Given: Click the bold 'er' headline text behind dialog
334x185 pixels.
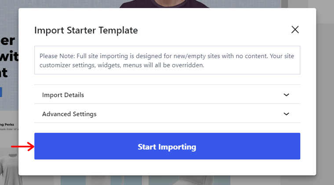Looking at the screenshot, I should point(7,40).
